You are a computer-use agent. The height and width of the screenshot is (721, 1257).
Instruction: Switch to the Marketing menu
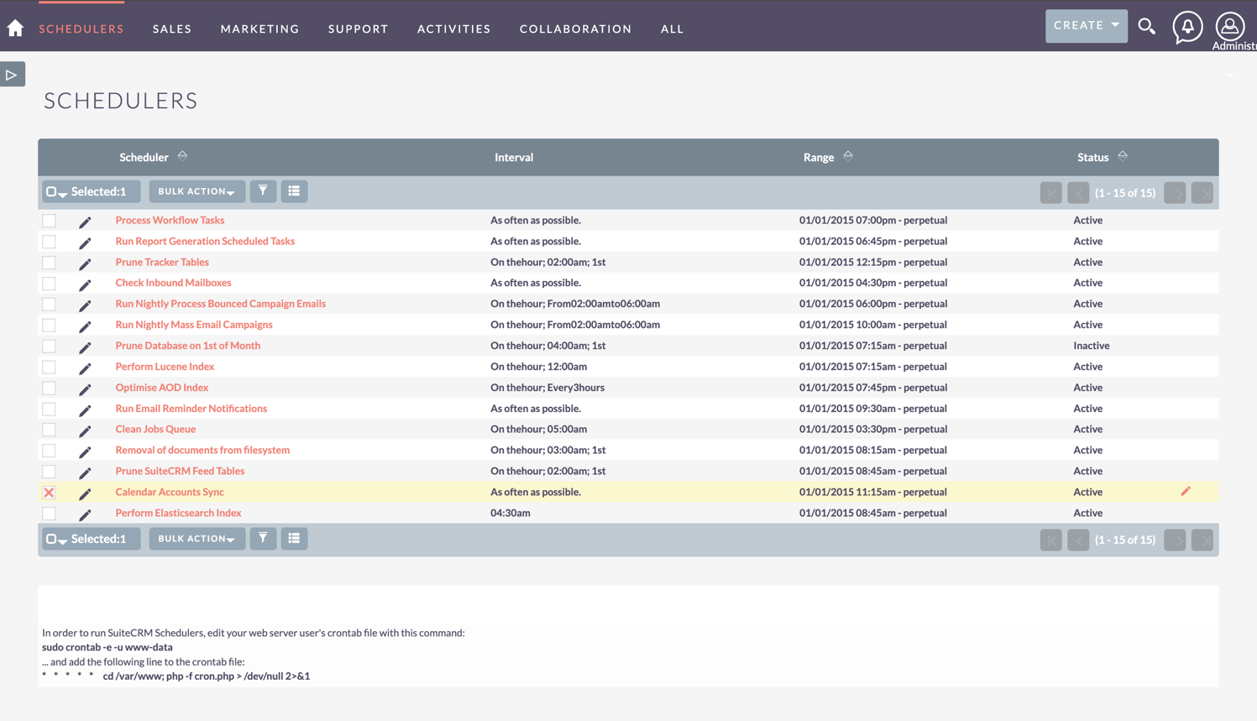coord(259,29)
